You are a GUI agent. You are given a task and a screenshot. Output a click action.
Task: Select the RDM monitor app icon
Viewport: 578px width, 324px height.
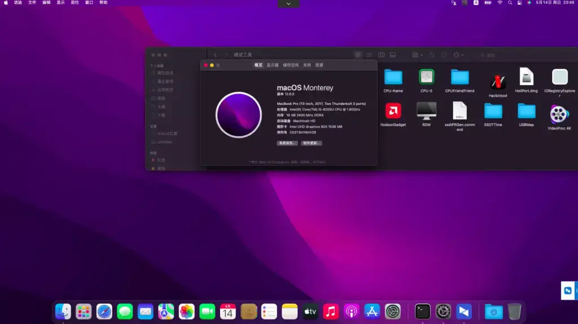click(427, 111)
